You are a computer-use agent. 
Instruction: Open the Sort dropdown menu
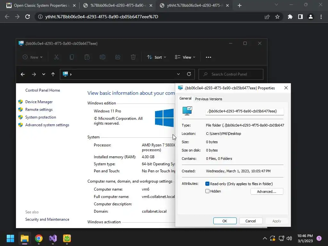[156, 57]
